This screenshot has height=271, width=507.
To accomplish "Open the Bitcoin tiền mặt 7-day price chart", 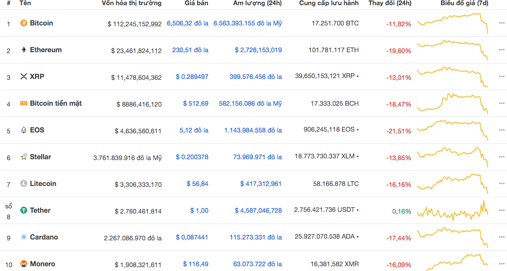I will click(453, 104).
